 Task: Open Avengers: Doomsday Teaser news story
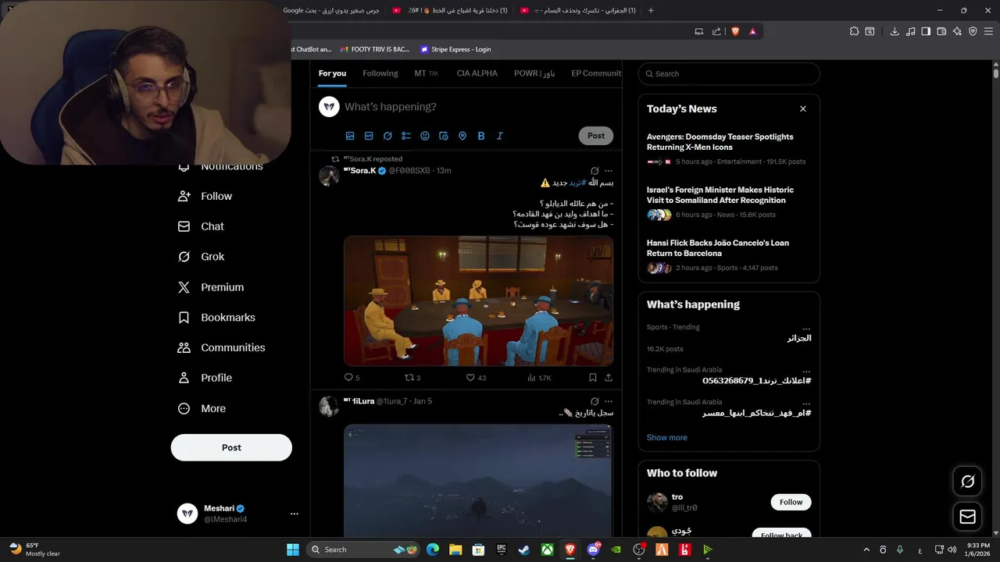click(x=728, y=148)
